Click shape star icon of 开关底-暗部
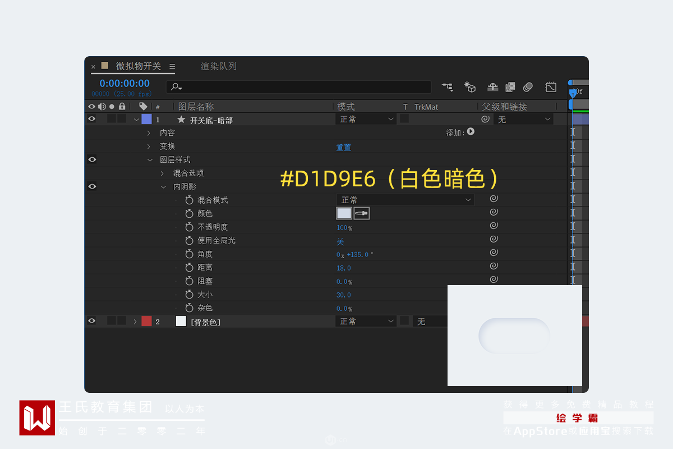Image resolution: width=673 pixels, height=449 pixels. pyautogui.click(x=181, y=120)
